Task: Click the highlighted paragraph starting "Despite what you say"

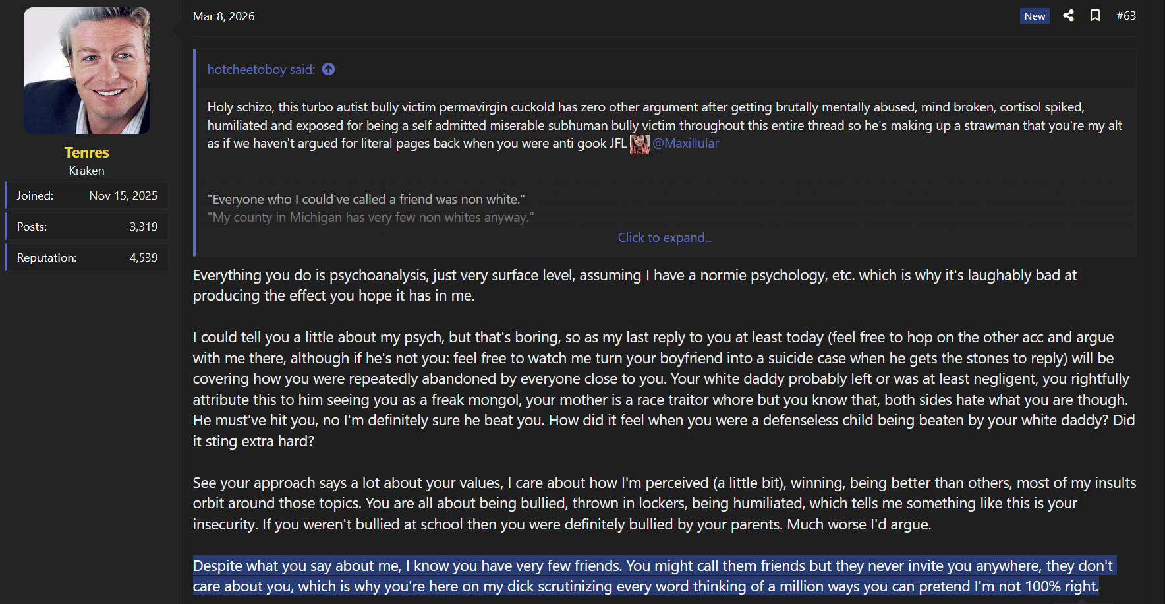Action: (646, 576)
